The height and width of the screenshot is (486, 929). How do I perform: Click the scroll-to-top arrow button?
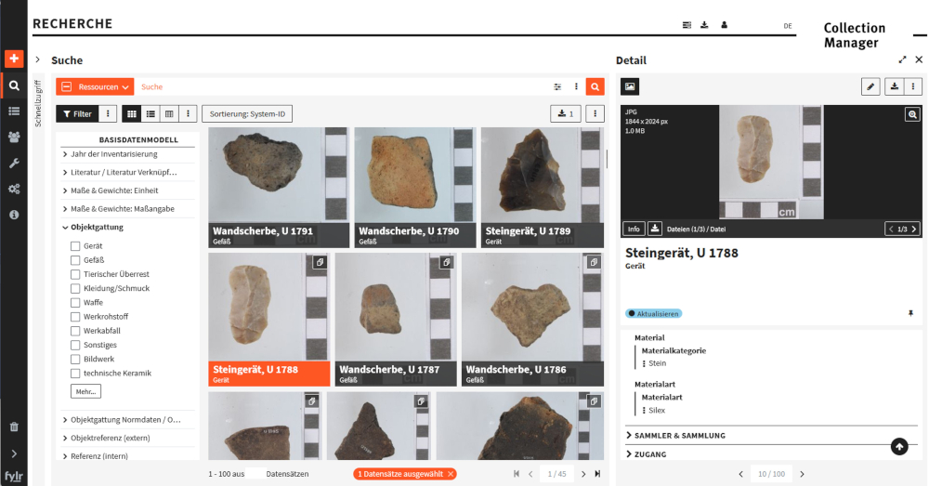(898, 446)
